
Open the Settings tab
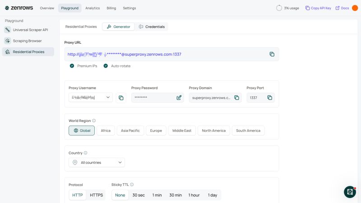coord(130,8)
